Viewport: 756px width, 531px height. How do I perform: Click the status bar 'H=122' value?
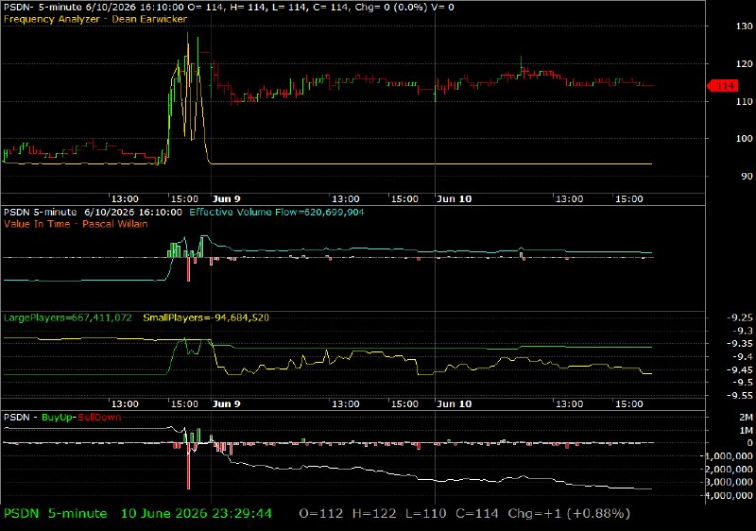coord(374,514)
